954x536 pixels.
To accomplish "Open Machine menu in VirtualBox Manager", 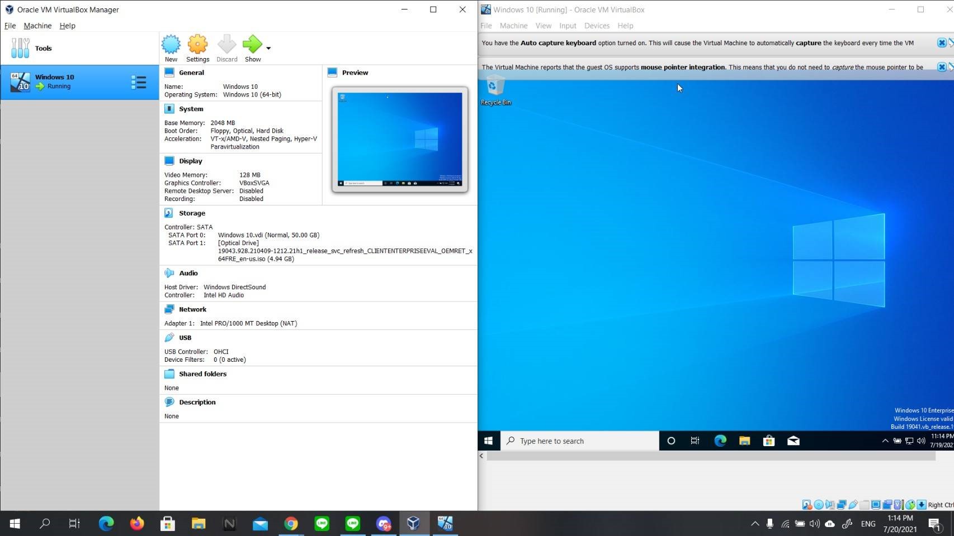I will (37, 26).
